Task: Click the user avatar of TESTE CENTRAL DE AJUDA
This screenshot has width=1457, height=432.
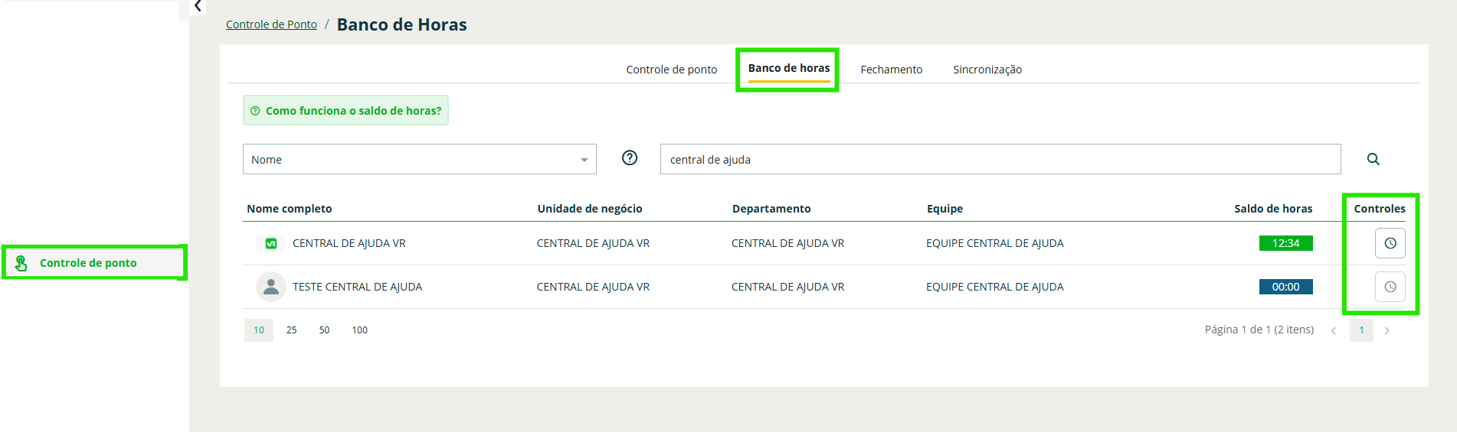Action: pos(271,287)
